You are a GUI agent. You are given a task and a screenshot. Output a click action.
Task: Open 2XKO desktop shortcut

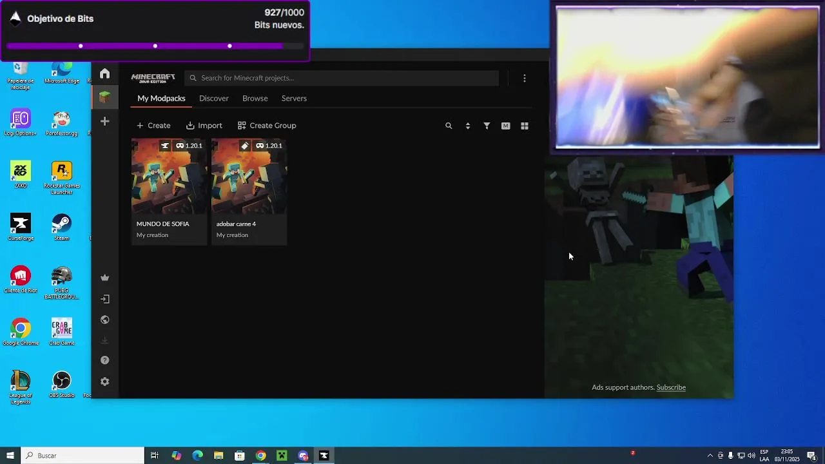[x=21, y=175]
